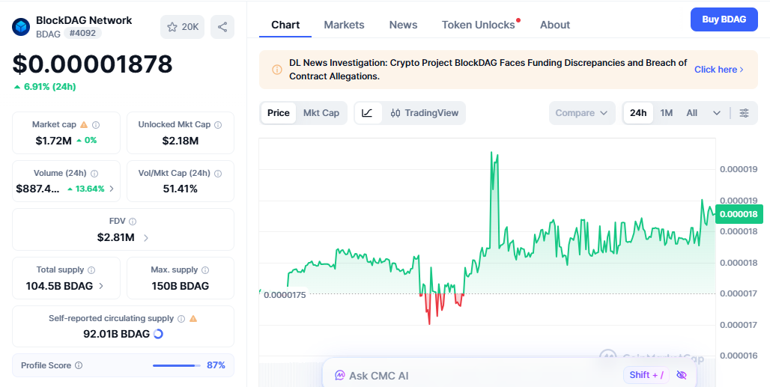The width and height of the screenshot is (770, 387).
Task: Expand FDV details chevron
Action: point(146,238)
